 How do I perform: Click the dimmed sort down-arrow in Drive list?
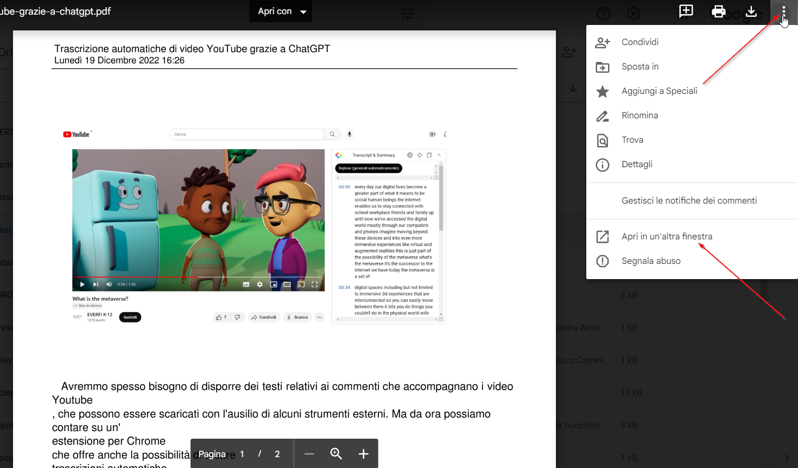pyautogui.click(x=573, y=88)
